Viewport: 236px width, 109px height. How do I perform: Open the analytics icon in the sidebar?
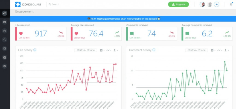click(4, 13)
